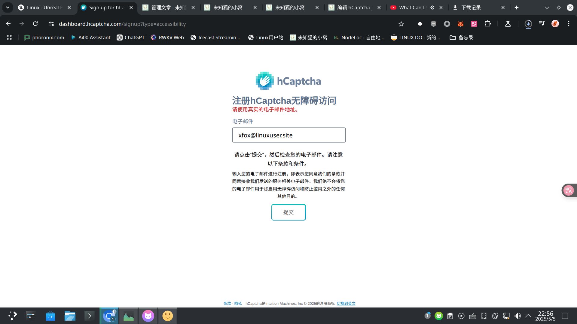Expand the 备忘录 bookmarks folder
577x324 pixels.
(x=461, y=37)
